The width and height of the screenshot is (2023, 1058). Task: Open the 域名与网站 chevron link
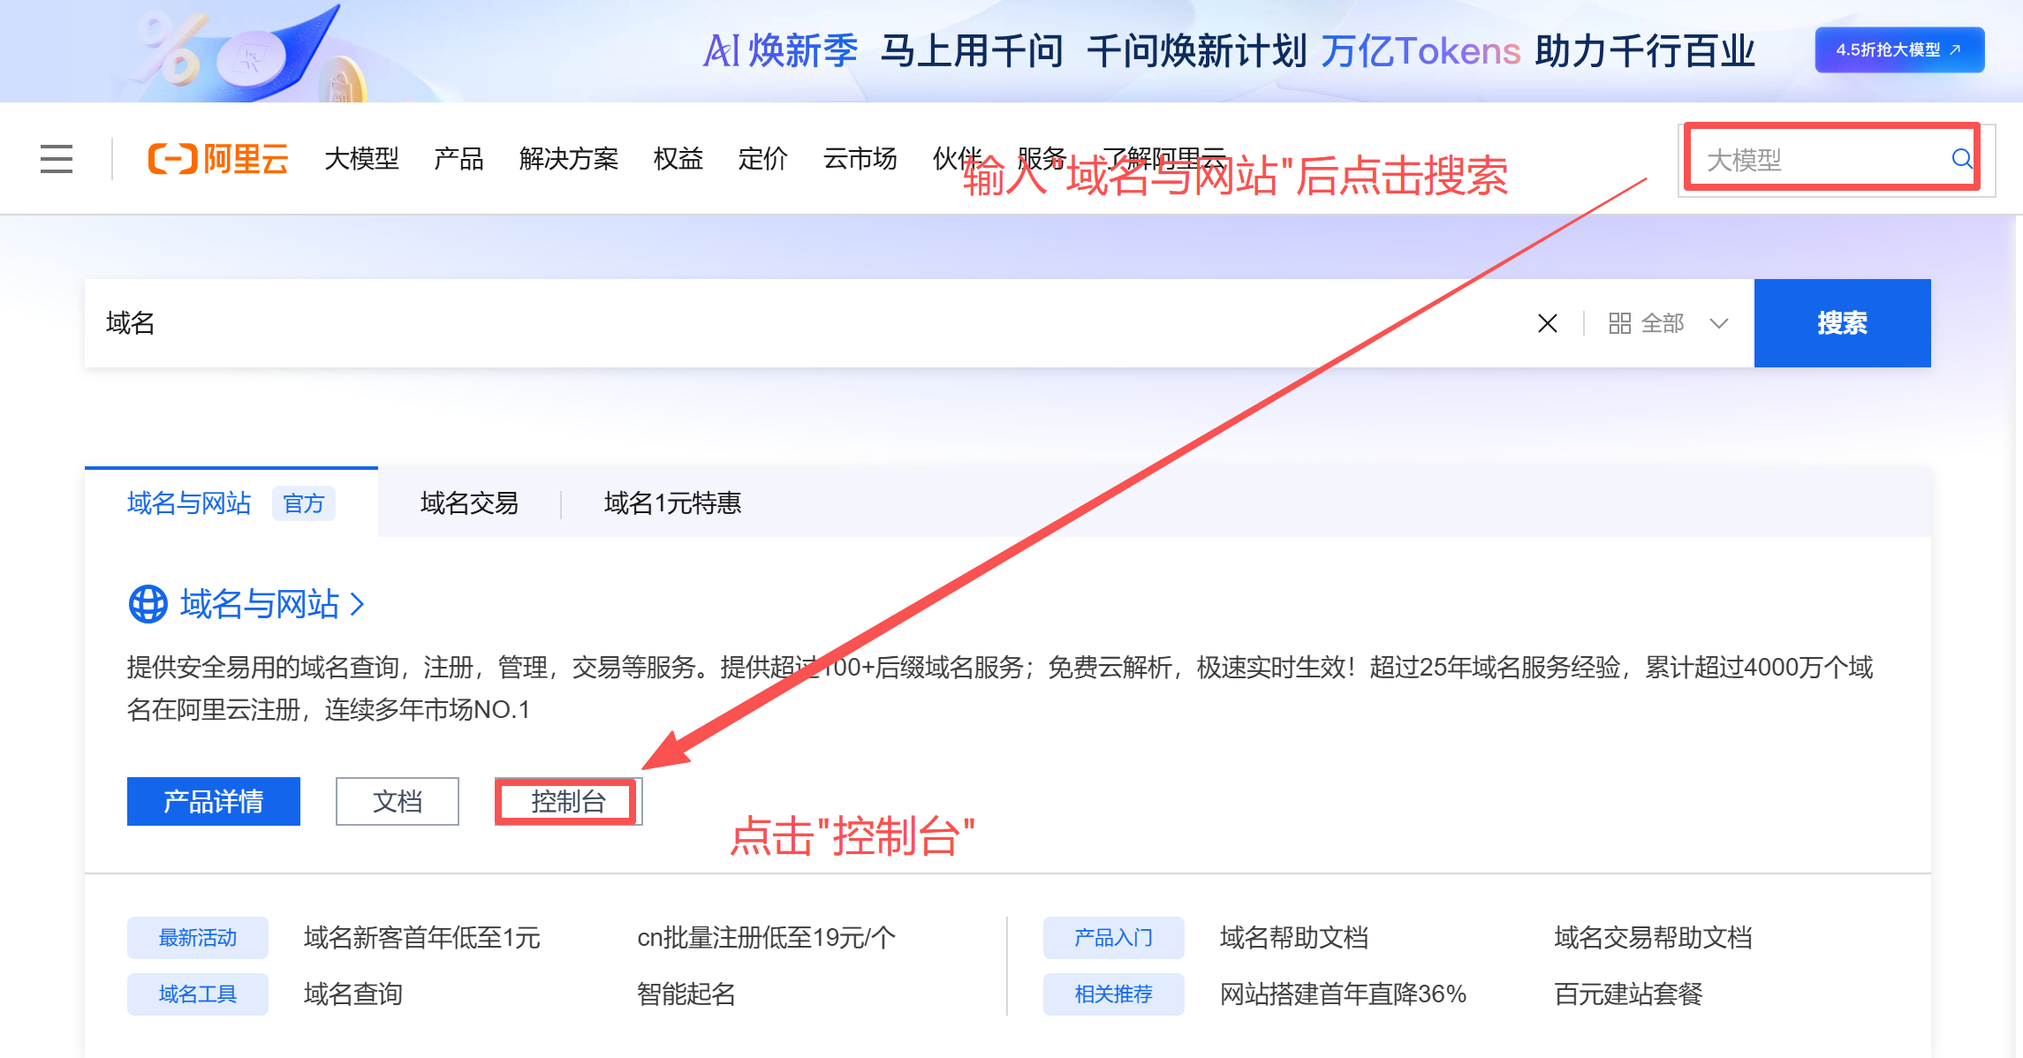coord(357,604)
